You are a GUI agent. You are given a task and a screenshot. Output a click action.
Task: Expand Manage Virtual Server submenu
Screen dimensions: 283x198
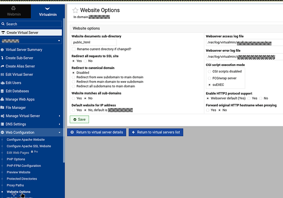coord(59,116)
